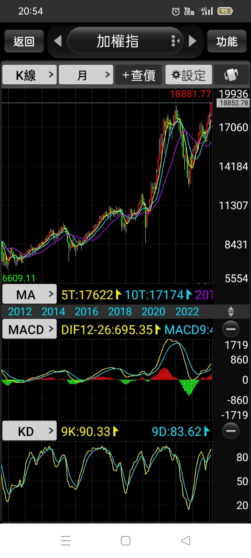
Task: Go to previous stock with left arrow
Action: 58,41
